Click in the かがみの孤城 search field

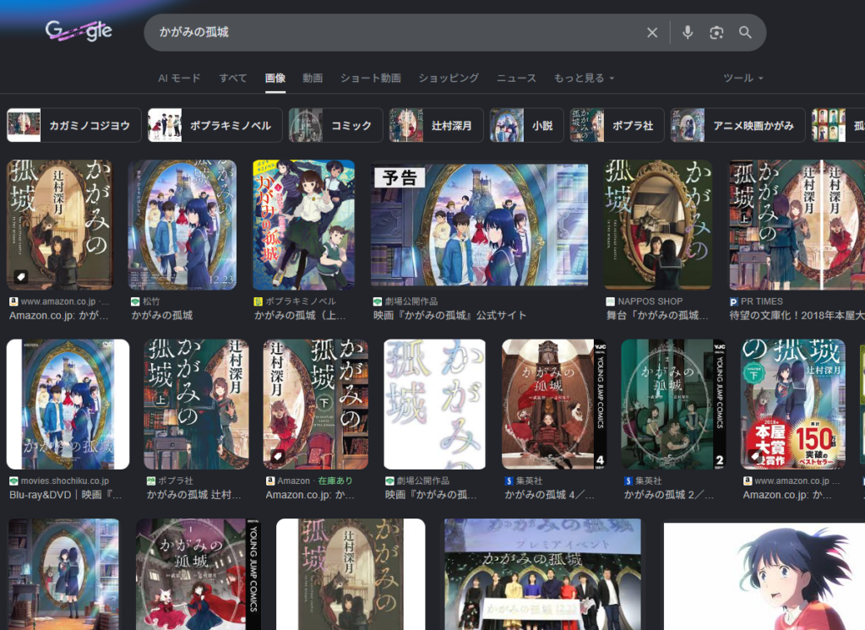click(389, 32)
